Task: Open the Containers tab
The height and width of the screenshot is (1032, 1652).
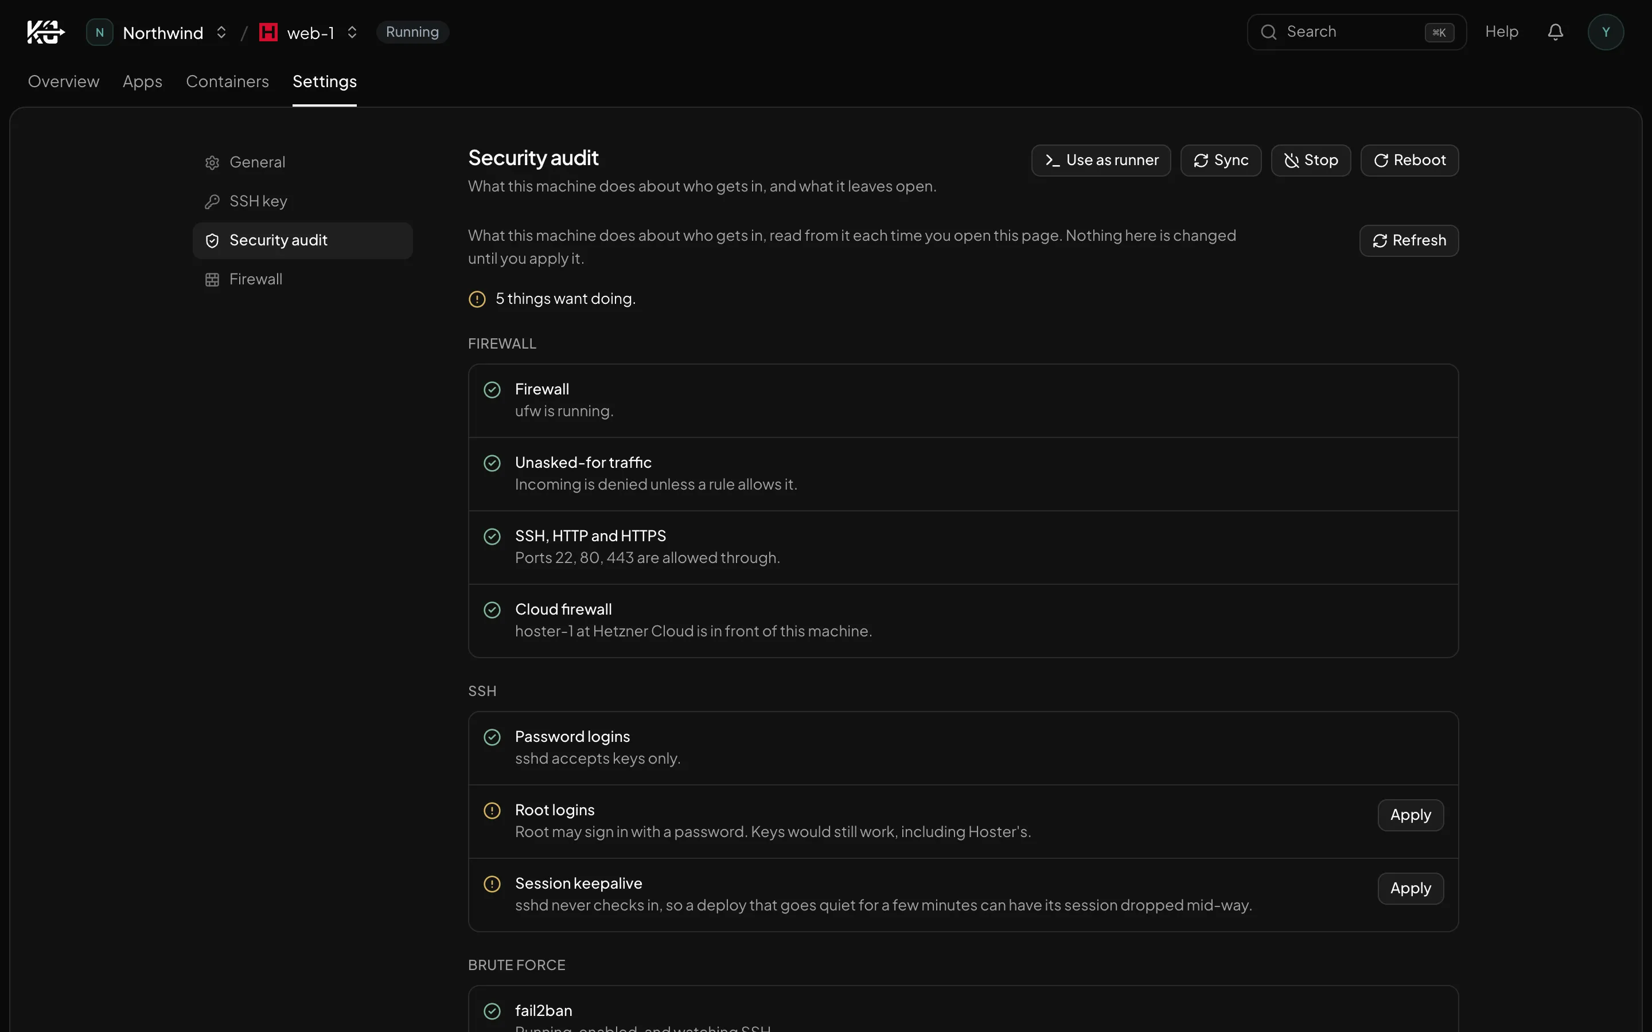Action: [x=227, y=81]
